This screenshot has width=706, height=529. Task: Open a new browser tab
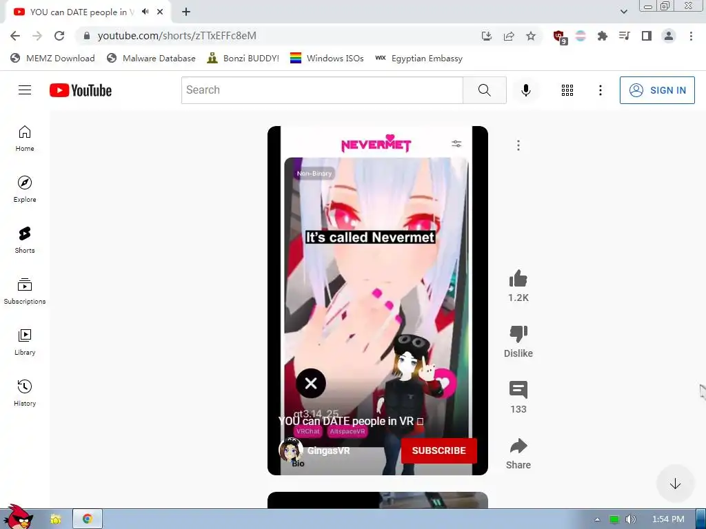click(186, 12)
